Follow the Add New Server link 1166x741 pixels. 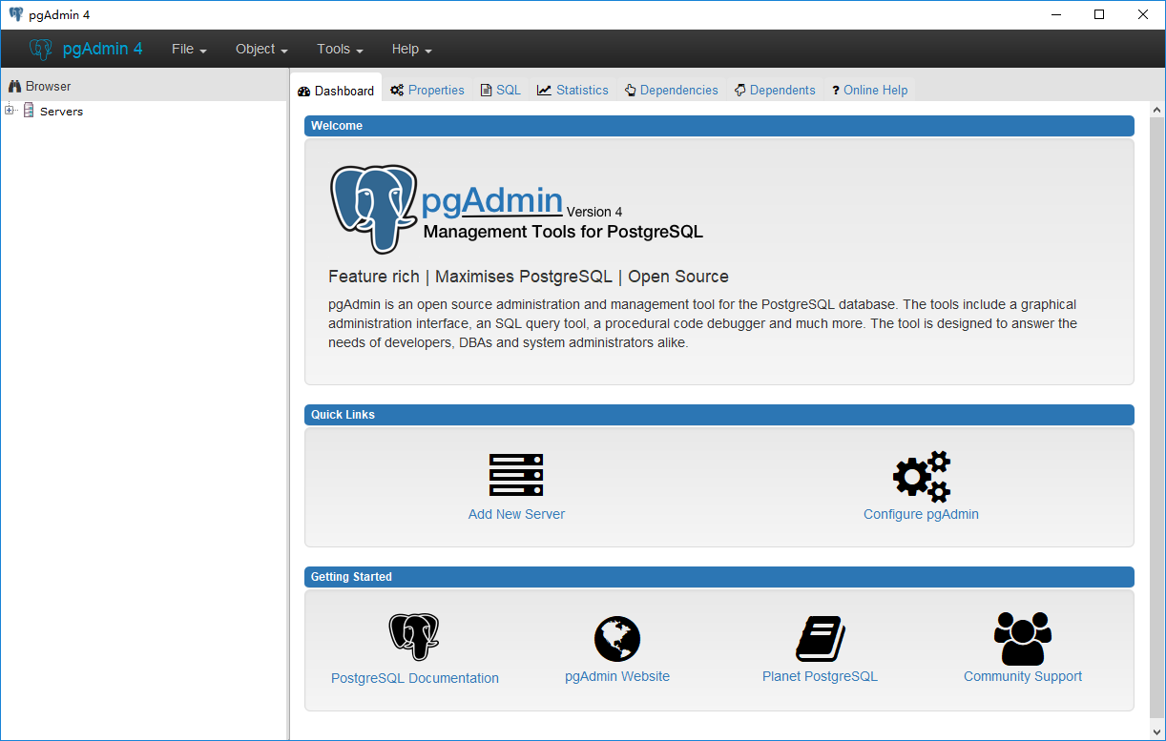click(516, 514)
